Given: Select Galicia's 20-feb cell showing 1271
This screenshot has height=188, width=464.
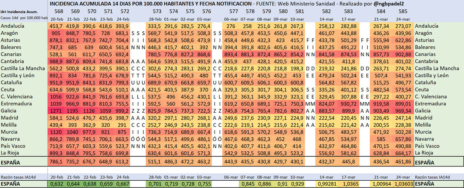Looking at the screenshot, I should 56,111.
